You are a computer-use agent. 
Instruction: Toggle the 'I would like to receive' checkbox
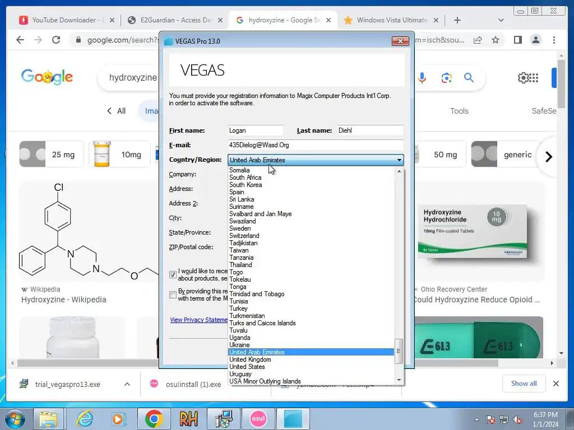pos(173,274)
